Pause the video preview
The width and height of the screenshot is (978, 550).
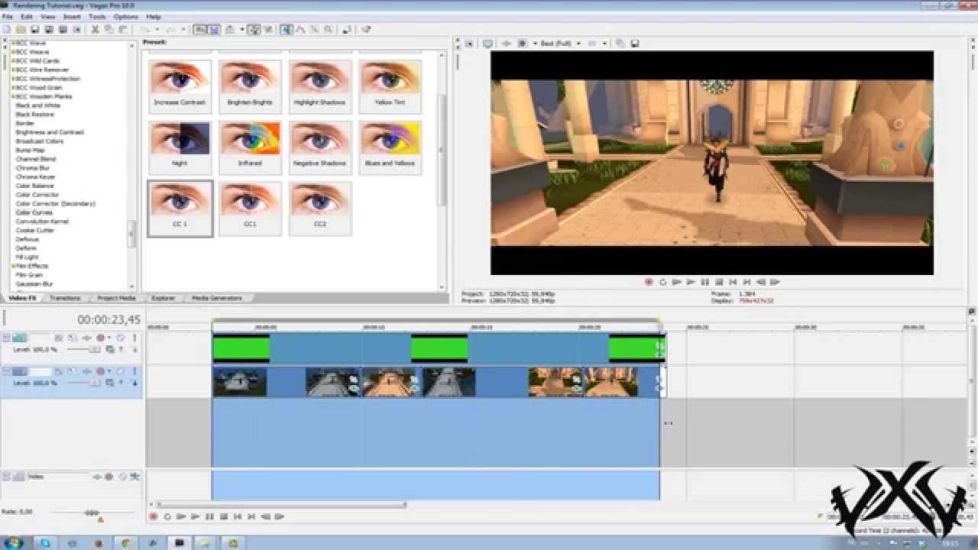coord(705,282)
